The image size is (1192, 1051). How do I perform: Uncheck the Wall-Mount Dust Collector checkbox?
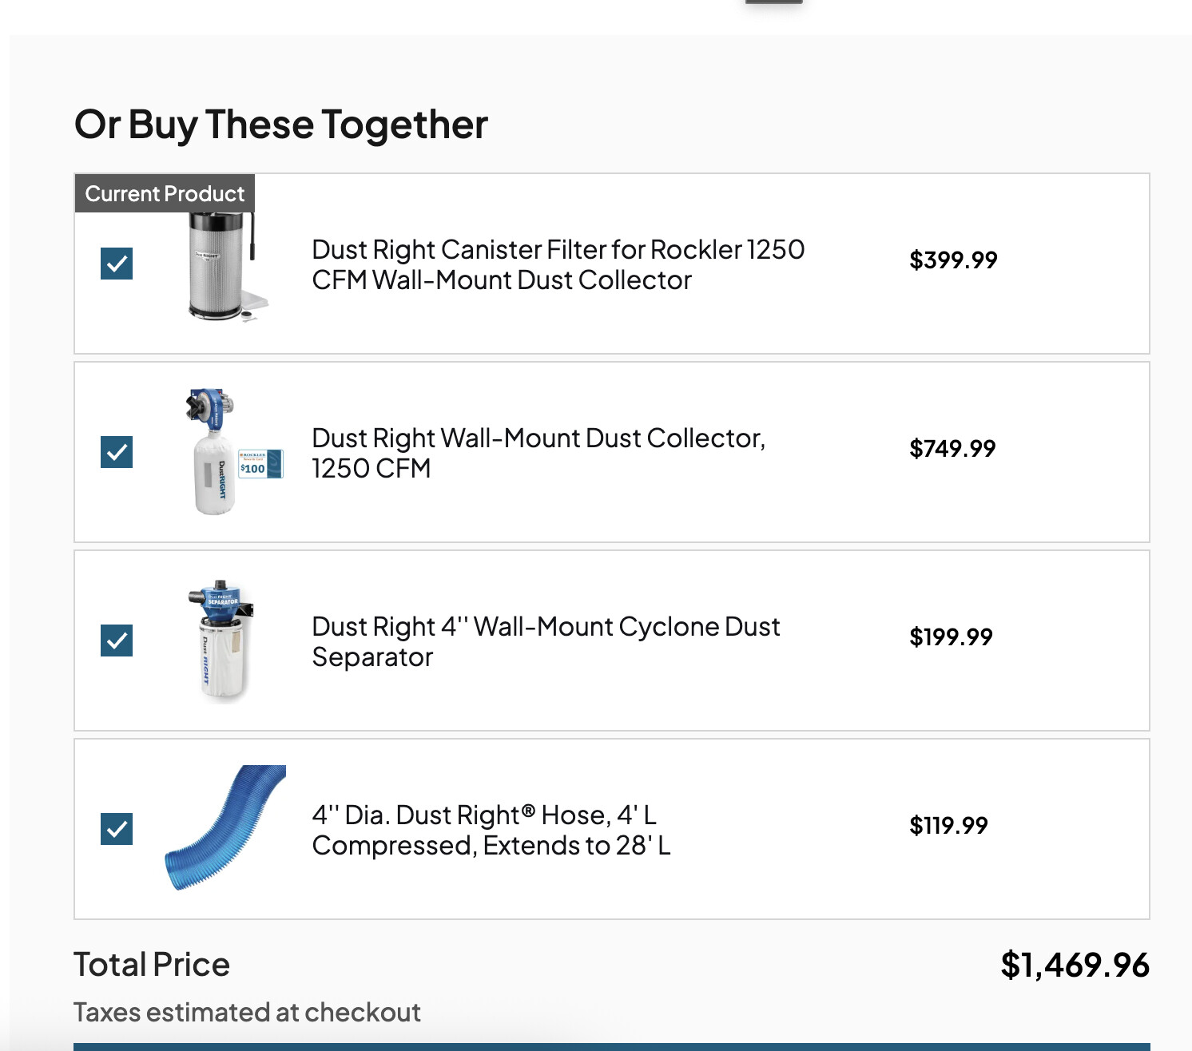(117, 452)
